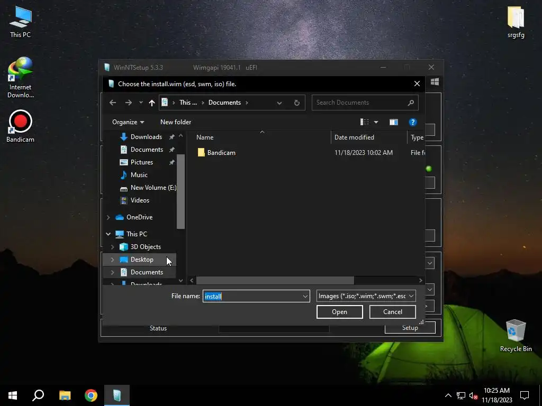Image resolution: width=542 pixels, height=406 pixels.
Task: Open the Recycle Bin
Action: [516, 336]
